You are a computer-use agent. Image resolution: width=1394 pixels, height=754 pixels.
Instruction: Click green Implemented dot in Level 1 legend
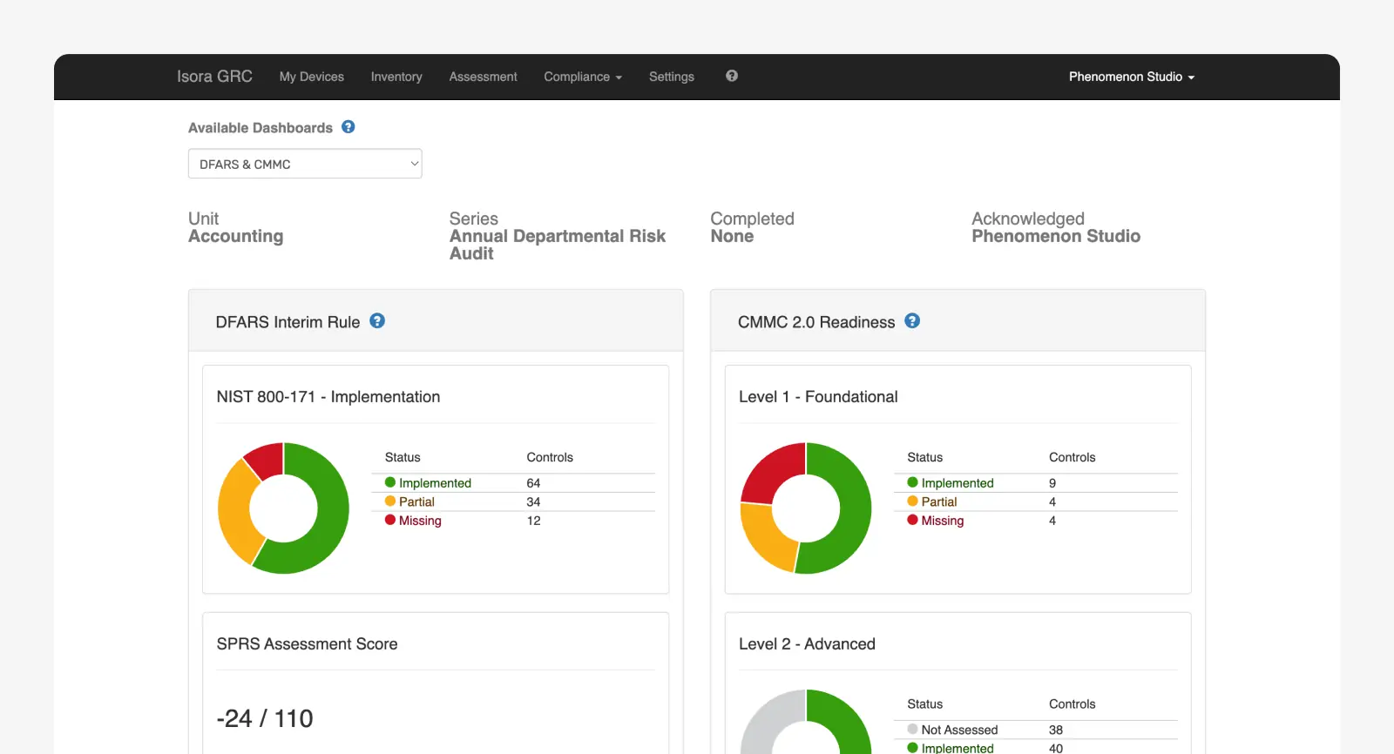pyautogui.click(x=912, y=482)
